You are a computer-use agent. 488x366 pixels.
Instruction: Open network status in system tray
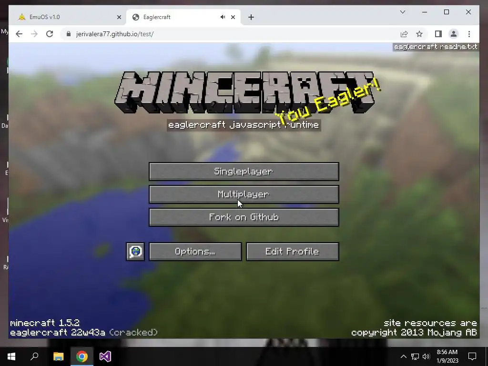coord(415,356)
